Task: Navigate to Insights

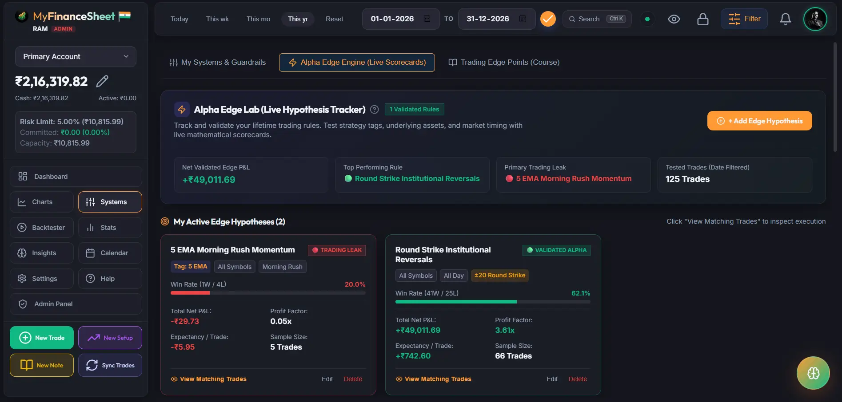Action: click(42, 253)
